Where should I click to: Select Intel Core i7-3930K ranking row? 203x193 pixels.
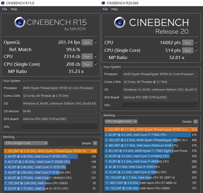click(x=50, y=162)
